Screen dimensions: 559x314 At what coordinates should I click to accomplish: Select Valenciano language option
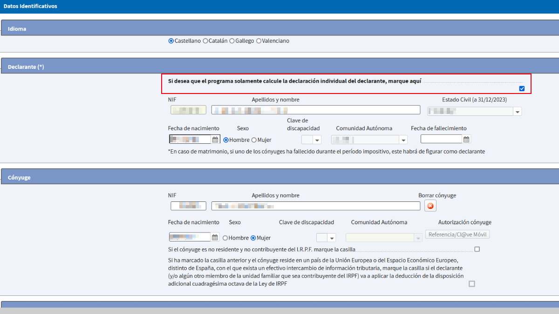(259, 41)
